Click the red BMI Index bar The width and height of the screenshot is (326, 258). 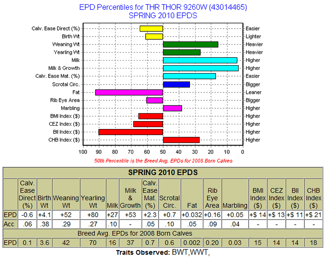coord(151,117)
